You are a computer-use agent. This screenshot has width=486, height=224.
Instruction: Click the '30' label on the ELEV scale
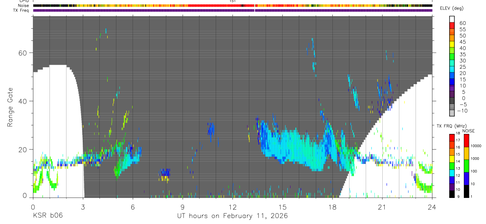tap(462, 60)
